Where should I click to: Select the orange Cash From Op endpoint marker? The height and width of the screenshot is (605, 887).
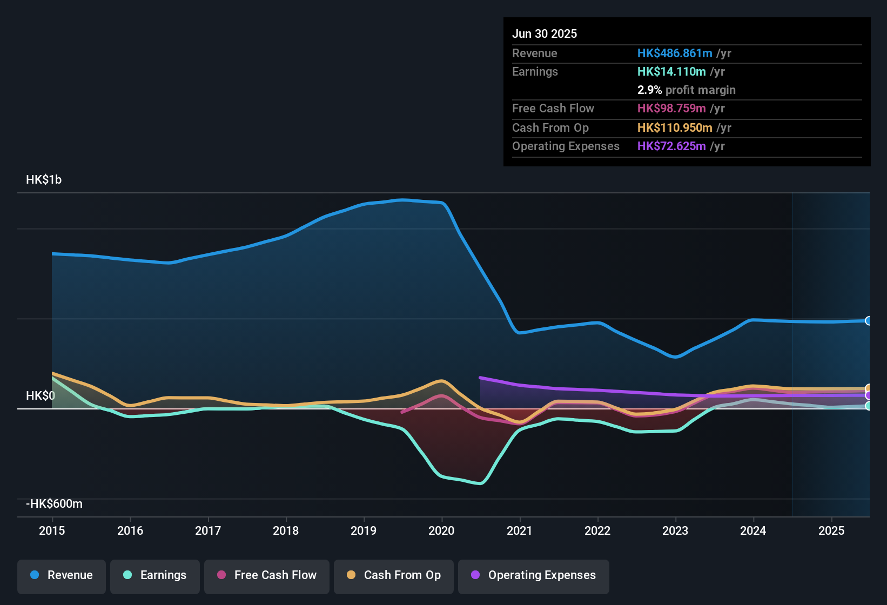(869, 388)
